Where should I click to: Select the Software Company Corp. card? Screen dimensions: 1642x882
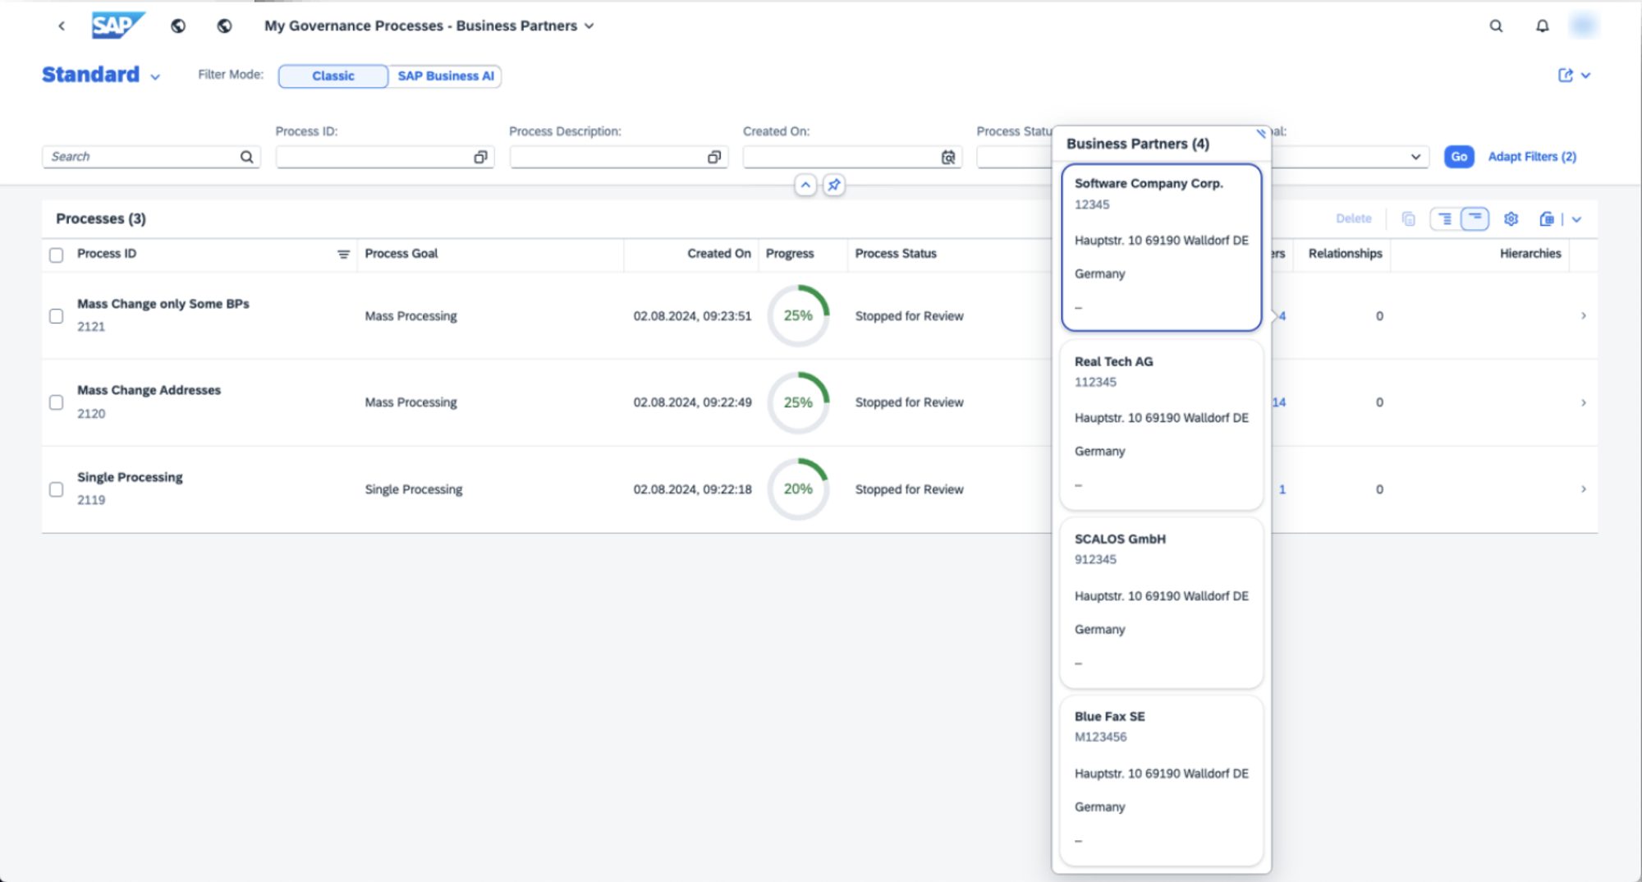[1161, 247]
